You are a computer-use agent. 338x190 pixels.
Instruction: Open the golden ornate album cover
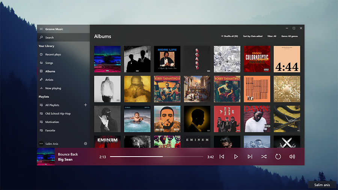pyautogui.click(x=287, y=89)
